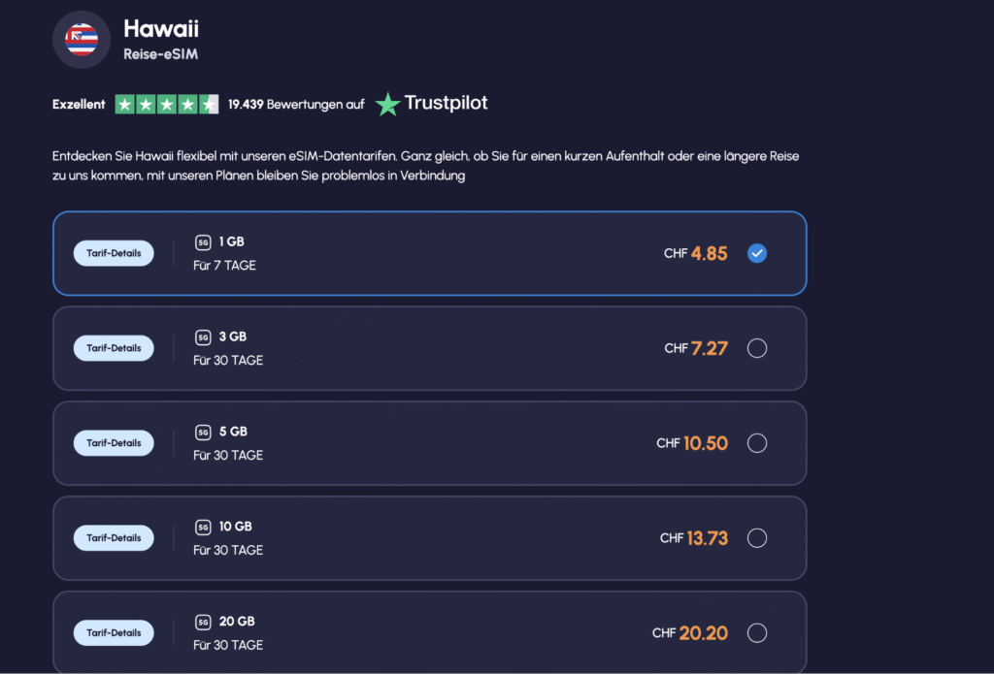
Task: Open the 19.439 Bewertungen reviews link
Action: (296, 104)
